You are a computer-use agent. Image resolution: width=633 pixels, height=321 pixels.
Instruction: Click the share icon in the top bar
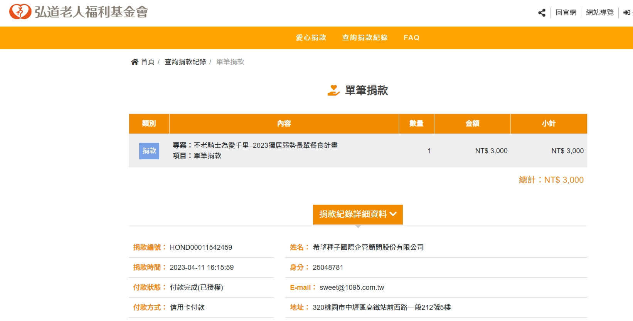coord(542,13)
